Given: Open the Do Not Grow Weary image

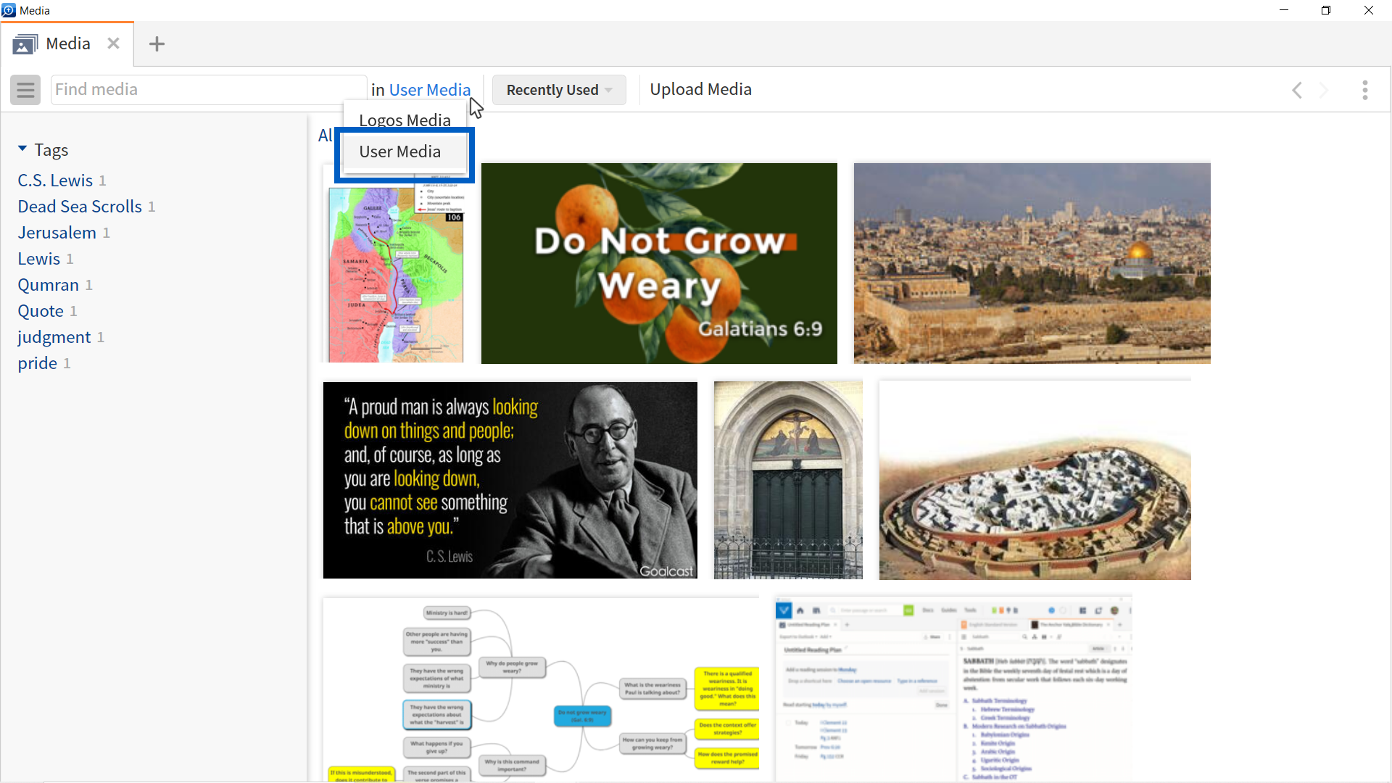Looking at the screenshot, I should pos(659,263).
